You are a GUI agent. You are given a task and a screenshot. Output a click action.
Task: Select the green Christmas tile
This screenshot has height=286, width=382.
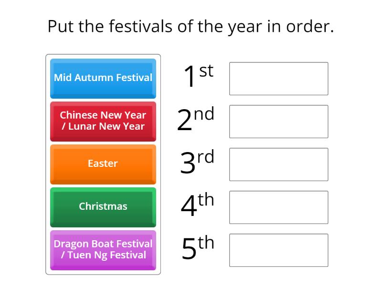[103, 206]
